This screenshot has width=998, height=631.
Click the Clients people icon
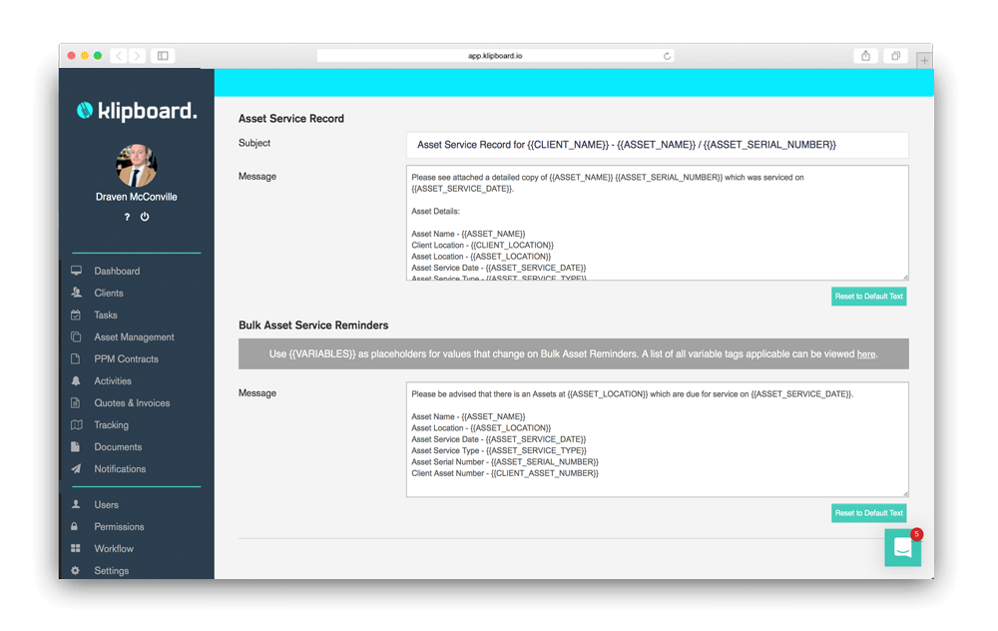tap(77, 293)
